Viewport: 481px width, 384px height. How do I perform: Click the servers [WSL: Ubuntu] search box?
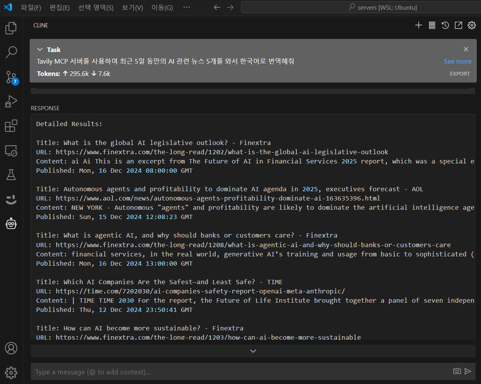pos(361,7)
